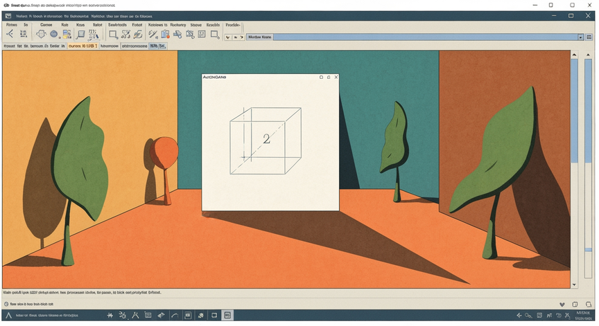Select the kreunoow tab
The image size is (599, 326).
coord(110,46)
